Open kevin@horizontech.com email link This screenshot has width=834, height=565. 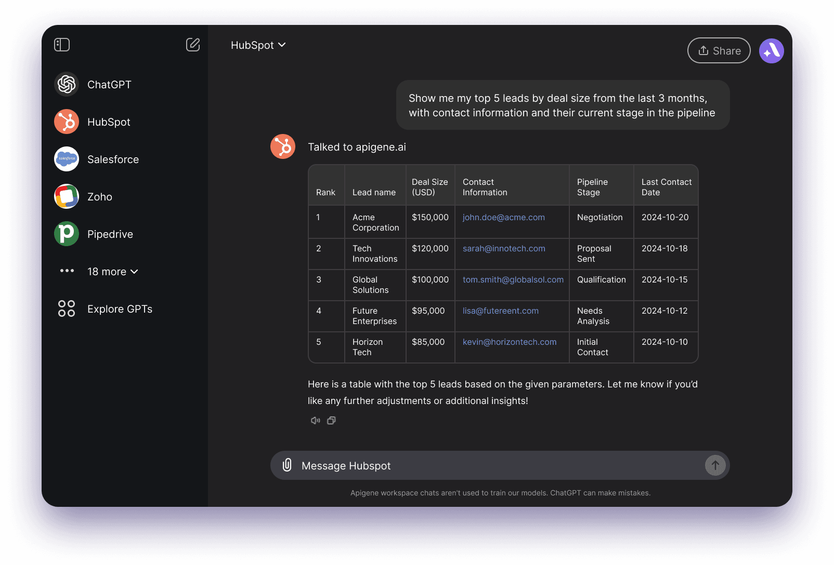click(x=510, y=342)
